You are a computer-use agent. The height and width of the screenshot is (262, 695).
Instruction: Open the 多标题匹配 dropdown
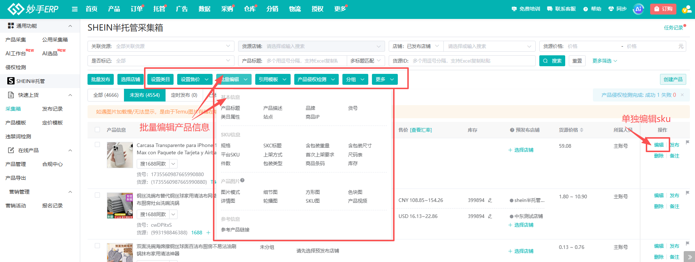[366, 61]
